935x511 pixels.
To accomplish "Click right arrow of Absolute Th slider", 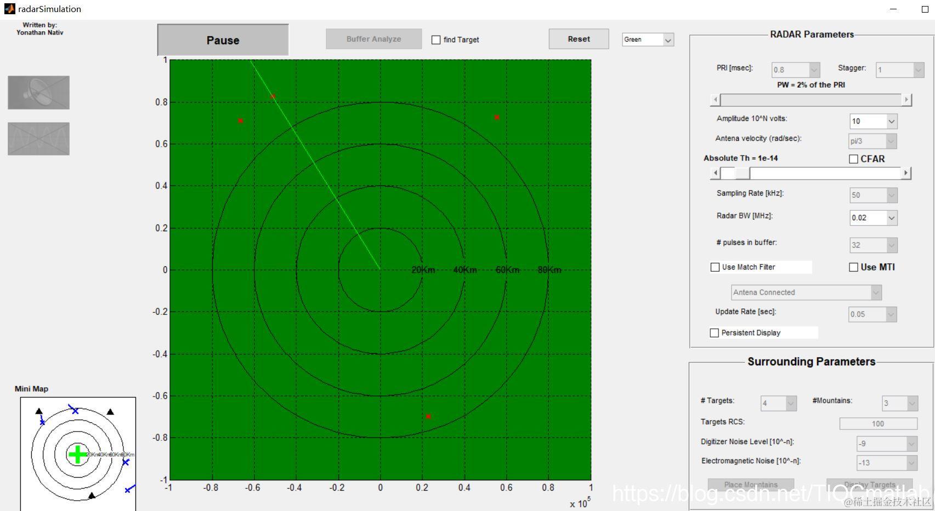I will (x=906, y=173).
